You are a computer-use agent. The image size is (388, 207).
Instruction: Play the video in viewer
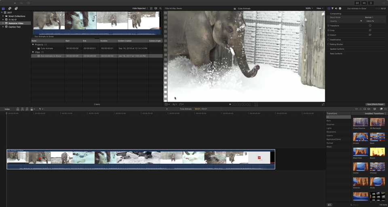(x=230, y=104)
